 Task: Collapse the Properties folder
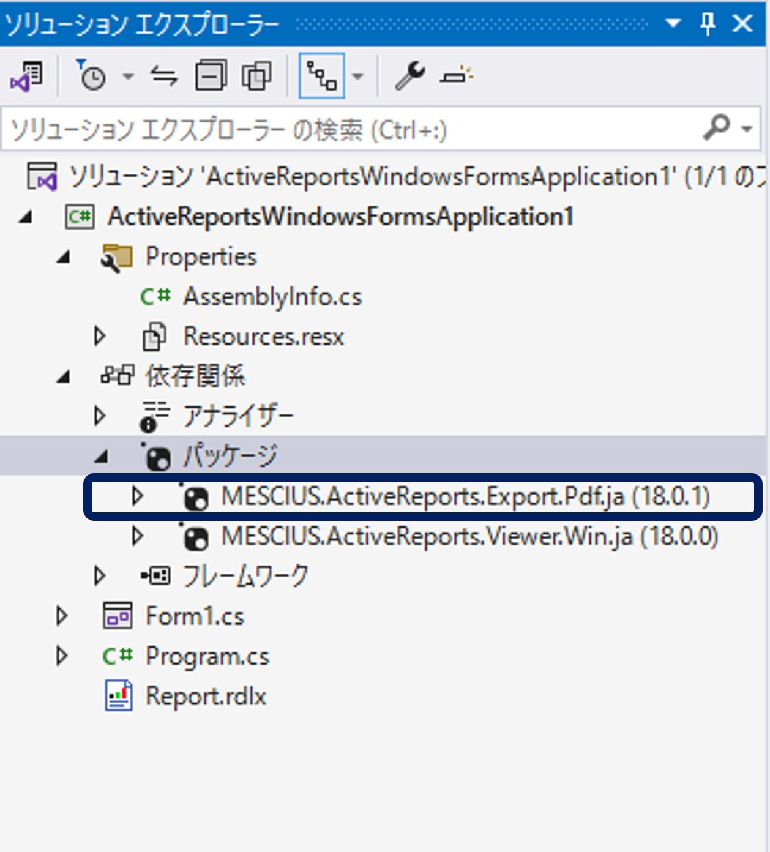tap(63, 257)
